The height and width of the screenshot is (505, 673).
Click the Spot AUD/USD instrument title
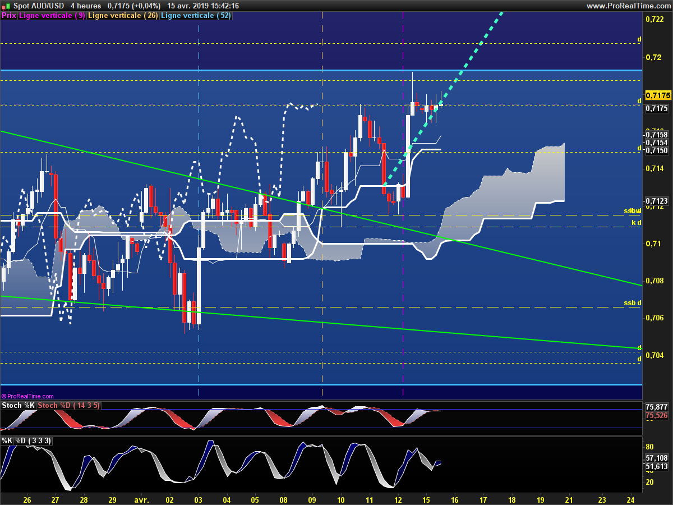[x=39, y=6]
